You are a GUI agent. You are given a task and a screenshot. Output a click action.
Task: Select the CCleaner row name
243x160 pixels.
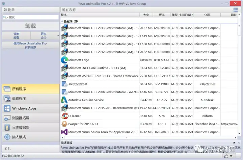pos(74,116)
